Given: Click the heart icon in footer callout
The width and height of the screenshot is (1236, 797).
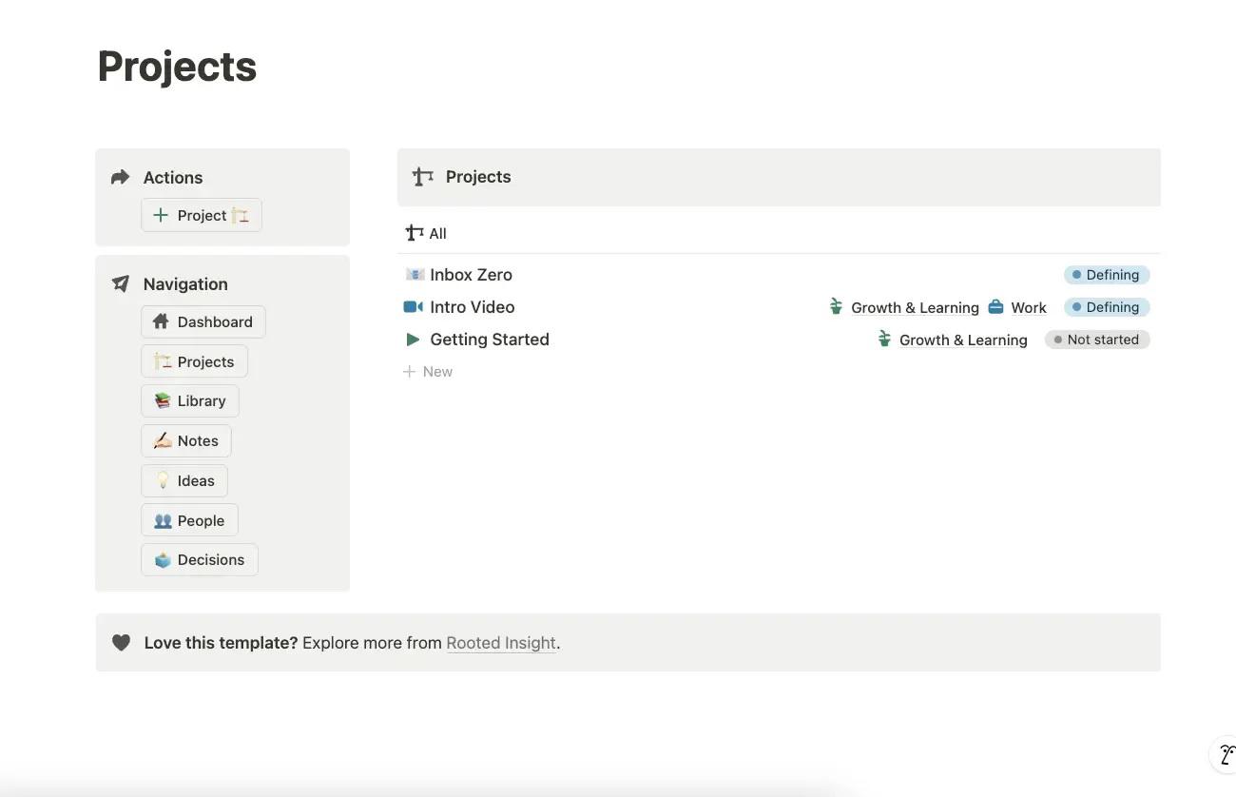Looking at the screenshot, I should pos(121,643).
